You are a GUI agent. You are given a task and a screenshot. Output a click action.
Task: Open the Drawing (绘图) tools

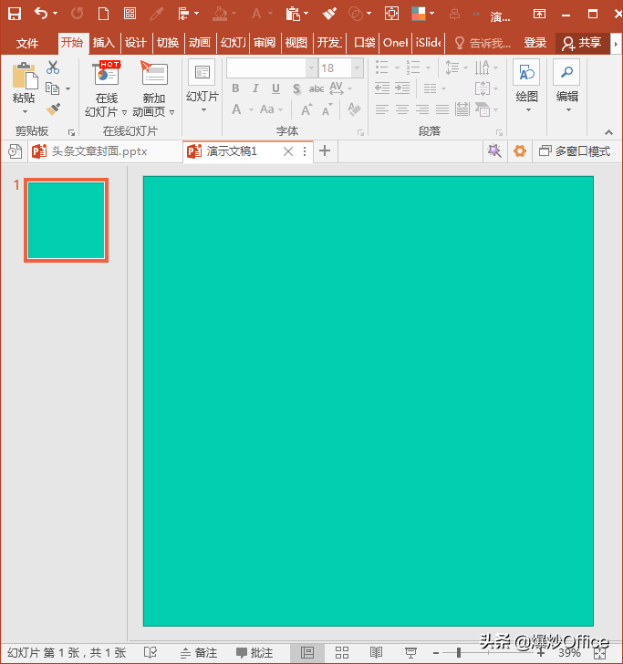click(x=526, y=87)
